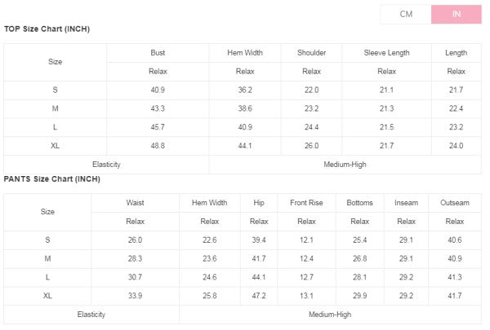Click the Inseam column header
The image size is (490, 330).
pyautogui.click(x=406, y=202)
